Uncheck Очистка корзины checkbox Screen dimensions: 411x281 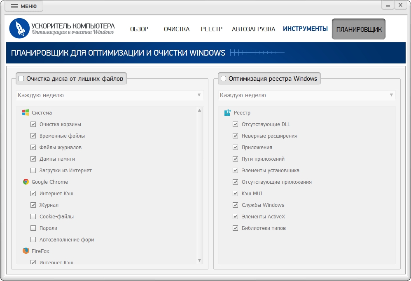[33, 124]
